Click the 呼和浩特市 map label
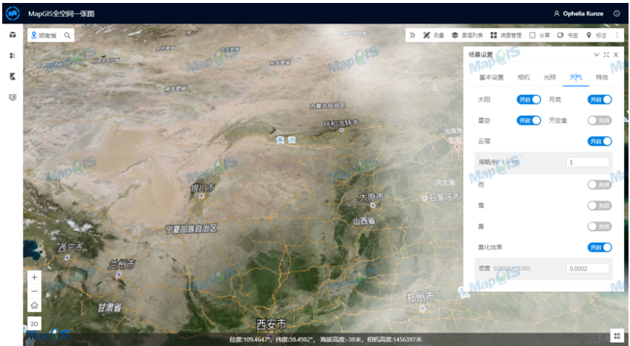The width and height of the screenshot is (630, 346). [342, 123]
